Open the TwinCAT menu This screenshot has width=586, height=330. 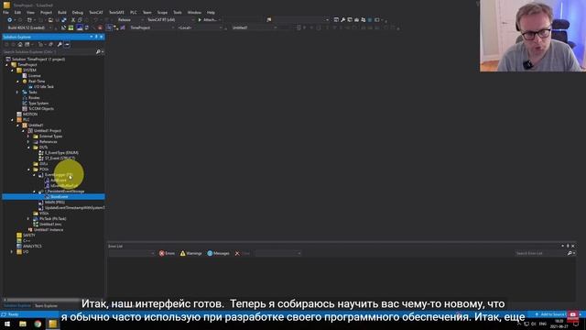[95, 12]
